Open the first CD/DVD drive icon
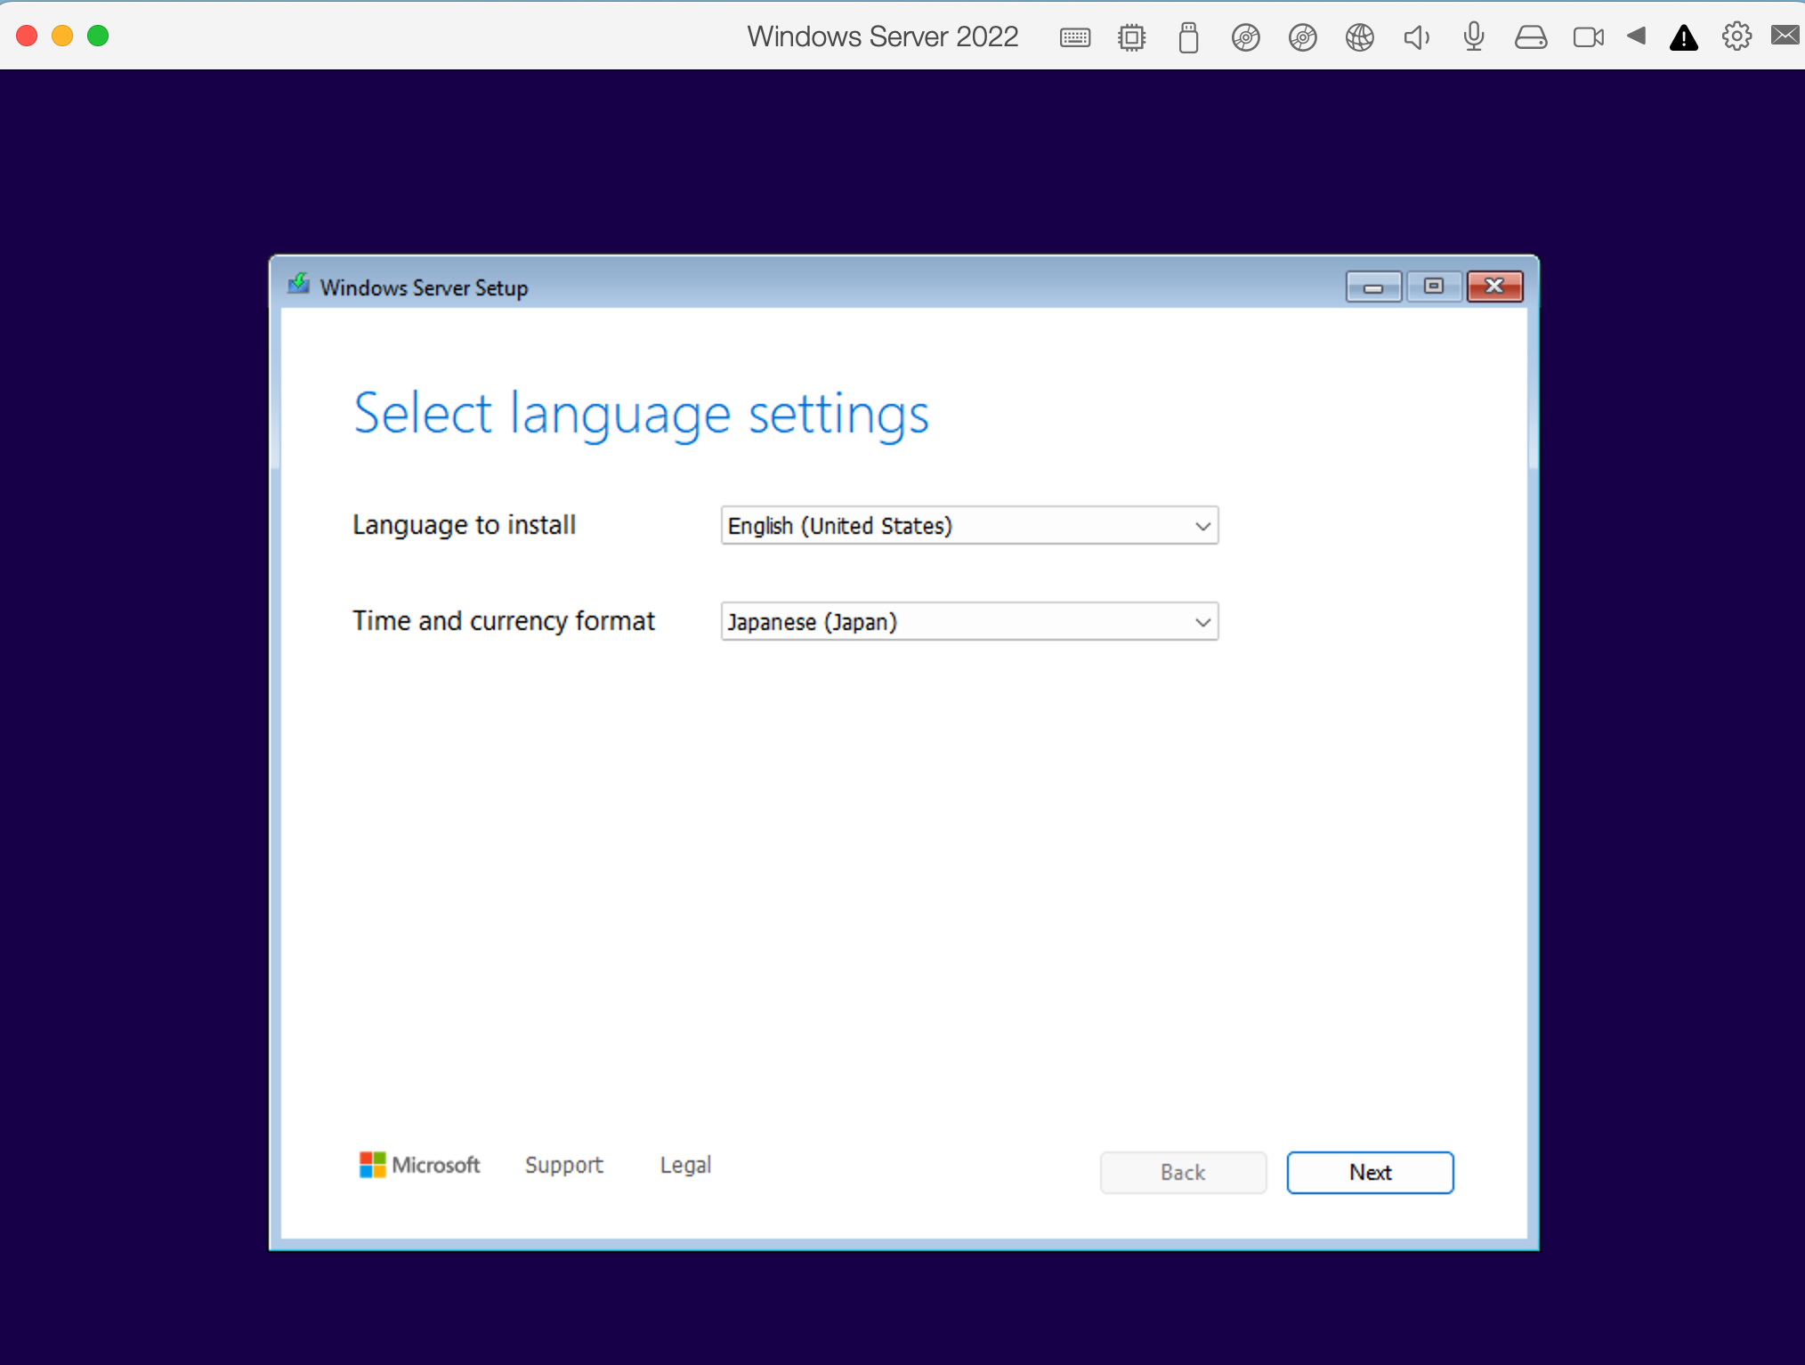1805x1365 pixels. coord(1245,37)
